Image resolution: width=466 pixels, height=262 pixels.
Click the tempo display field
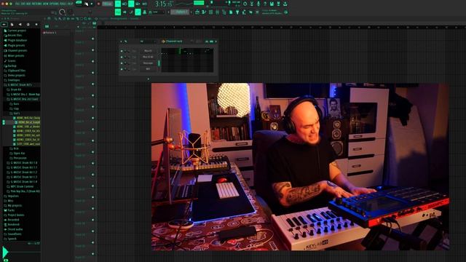[x=108, y=4]
